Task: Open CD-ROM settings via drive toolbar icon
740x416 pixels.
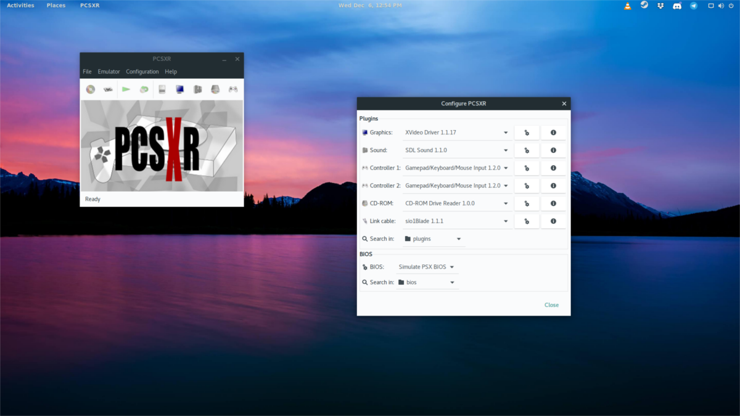Action: pos(215,89)
